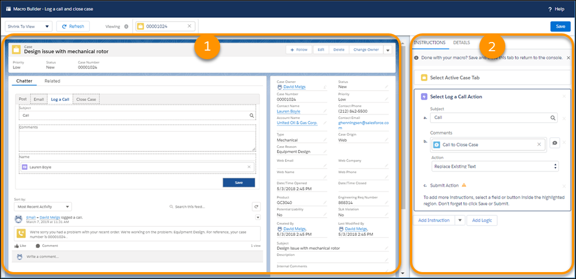
Task: Open the Shrink To View dropdown
Action: 29,26
